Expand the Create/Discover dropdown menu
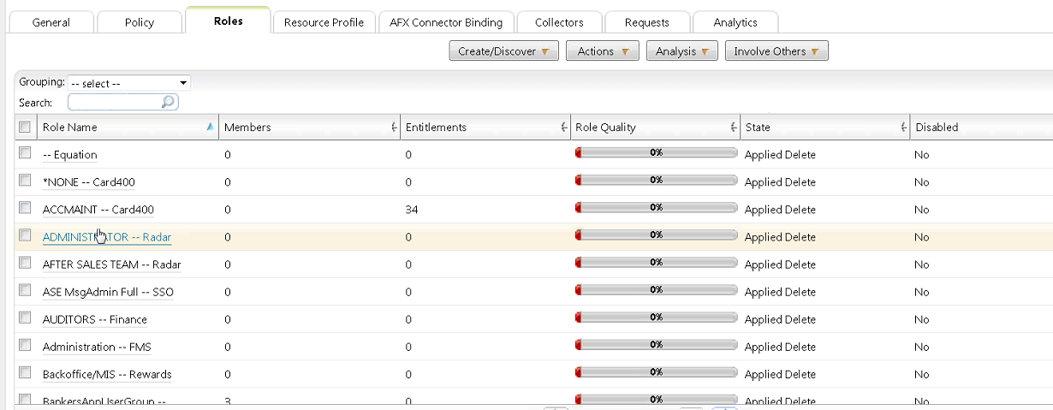1053x410 pixels. click(x=503, y=51)
